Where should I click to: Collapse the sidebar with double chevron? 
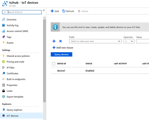[x=44, y=10]
